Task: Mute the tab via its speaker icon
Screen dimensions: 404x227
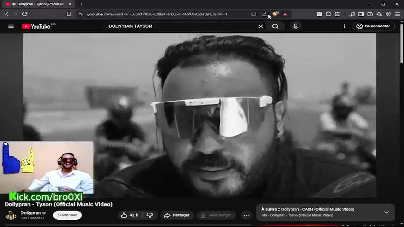Action: click(14, 4)
